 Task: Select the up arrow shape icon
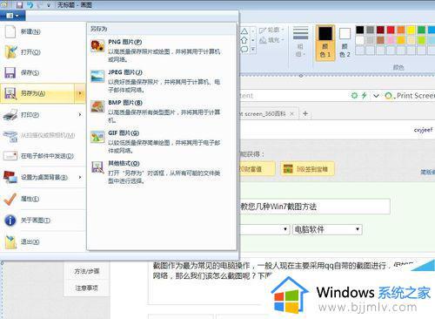point(244,40)
